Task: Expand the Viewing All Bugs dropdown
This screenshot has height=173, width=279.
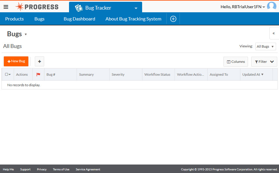Action: (265, 46)
